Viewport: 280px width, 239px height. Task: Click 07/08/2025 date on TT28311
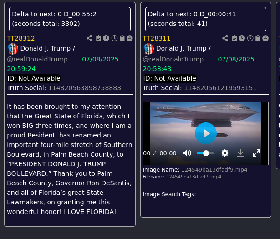(x=236, y=59)
